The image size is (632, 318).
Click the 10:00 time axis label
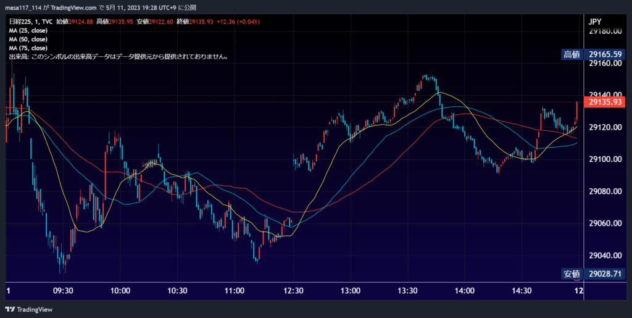pyautogui.click(x=120, y=291)
